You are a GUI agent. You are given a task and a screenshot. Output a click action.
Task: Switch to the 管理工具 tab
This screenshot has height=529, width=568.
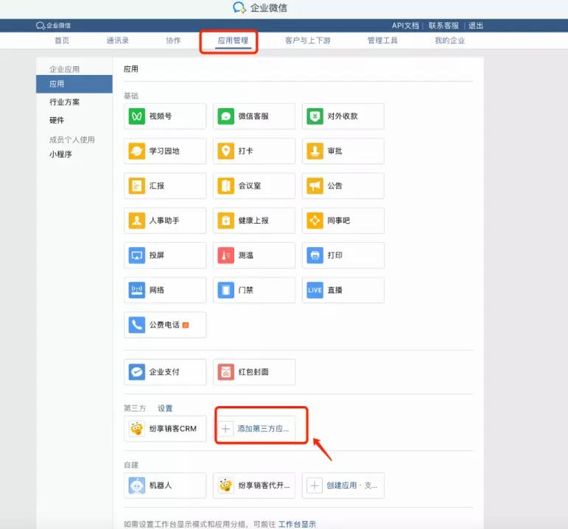[382, 40]
